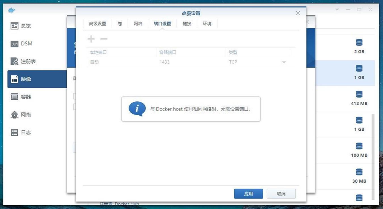
Task: Select the DSM icon in sidebar
Action: [14, 44]
